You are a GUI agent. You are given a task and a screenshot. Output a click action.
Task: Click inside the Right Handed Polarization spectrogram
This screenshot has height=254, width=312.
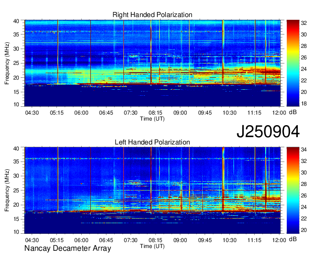(x=152, y=63)
